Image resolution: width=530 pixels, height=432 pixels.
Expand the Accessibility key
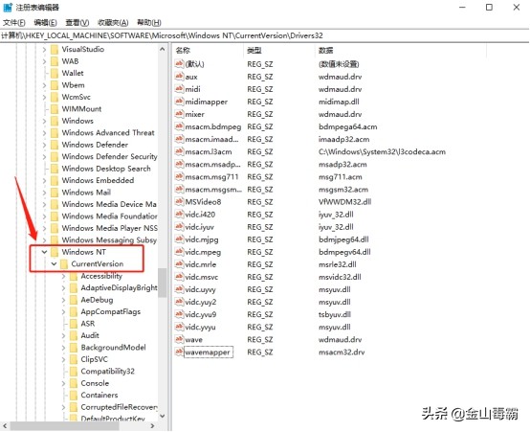[x=63, y=276]
